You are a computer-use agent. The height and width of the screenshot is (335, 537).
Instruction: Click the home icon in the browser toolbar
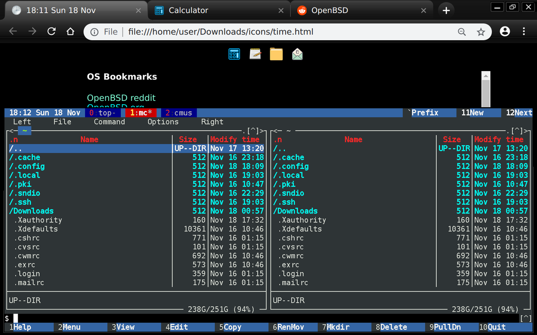pos(70,31)
